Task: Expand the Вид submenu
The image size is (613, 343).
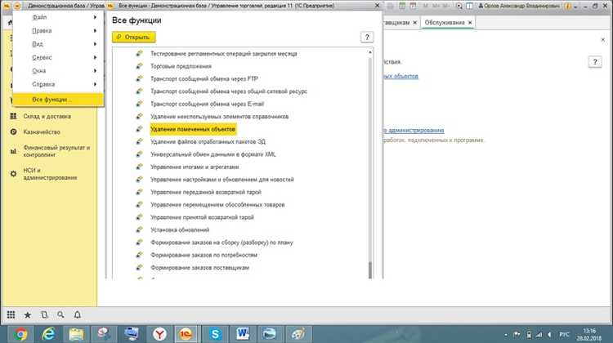Action: [x=59, y=44]
